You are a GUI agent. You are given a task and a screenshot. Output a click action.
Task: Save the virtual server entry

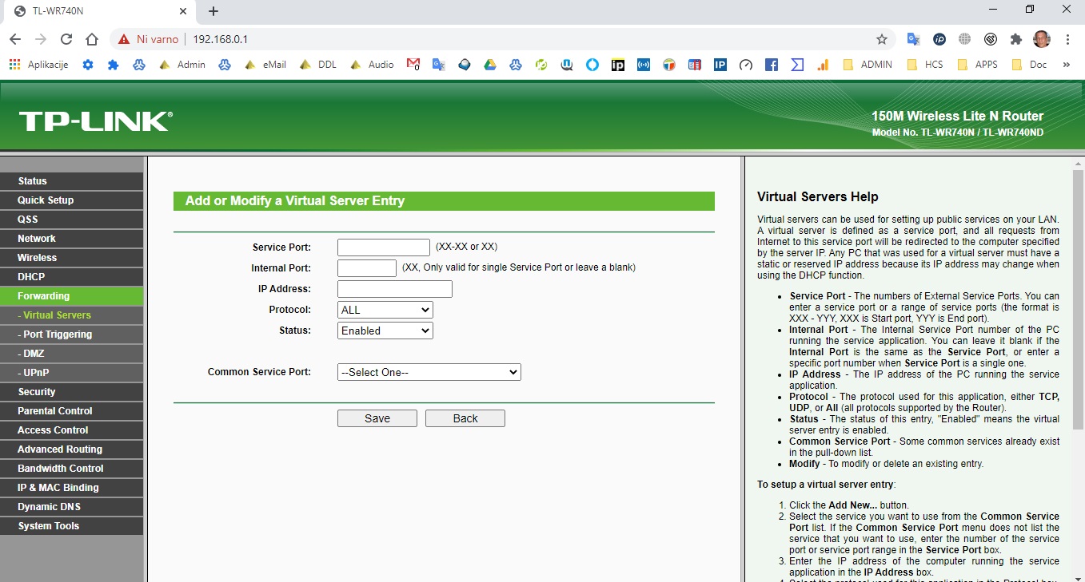[x=377, y=418]
